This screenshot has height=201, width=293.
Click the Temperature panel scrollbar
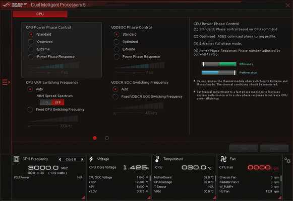click(216, 178)
